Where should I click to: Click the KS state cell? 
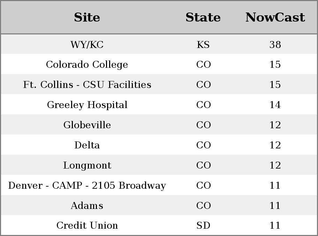(x=203, y=44)
